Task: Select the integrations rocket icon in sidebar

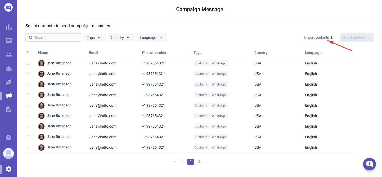Action: 8,82
